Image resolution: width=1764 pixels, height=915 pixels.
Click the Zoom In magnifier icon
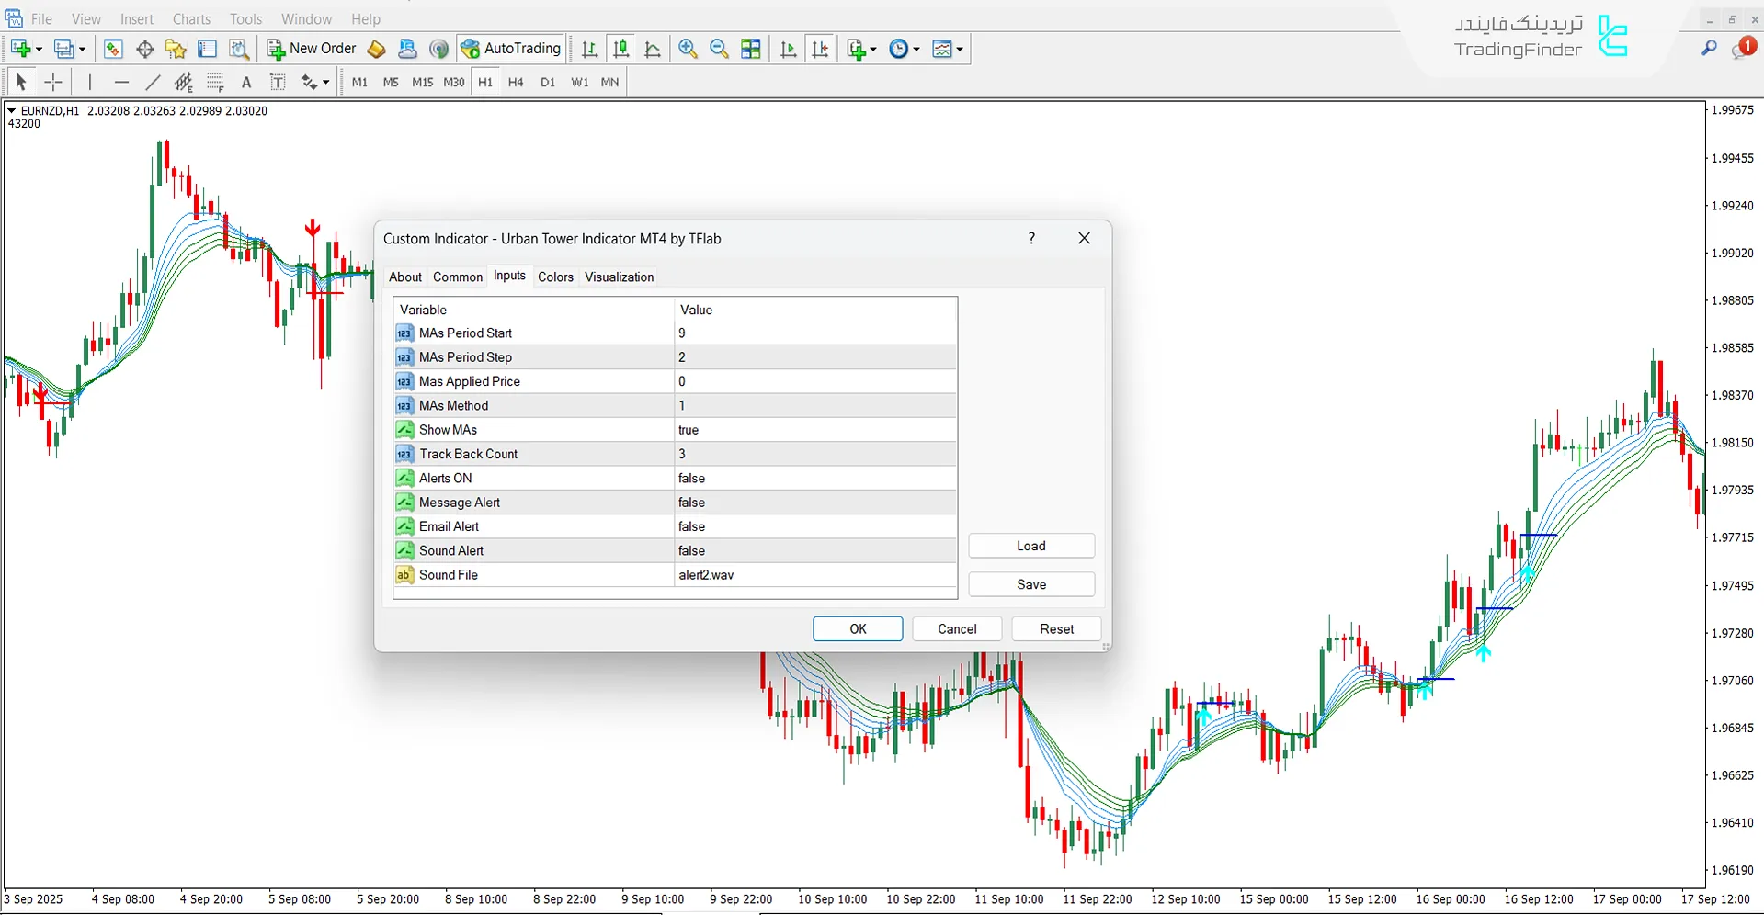click(688, 50)
